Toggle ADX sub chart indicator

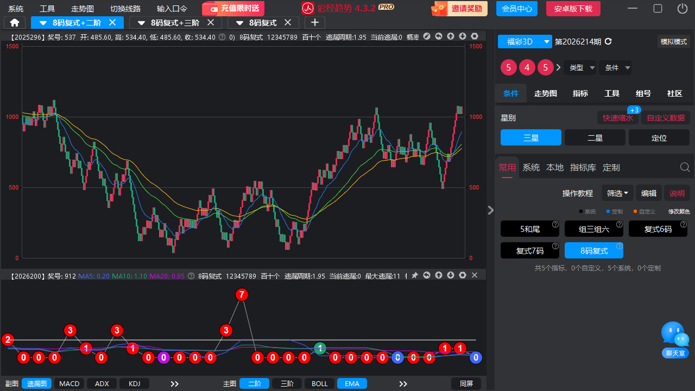click(102, 384)
